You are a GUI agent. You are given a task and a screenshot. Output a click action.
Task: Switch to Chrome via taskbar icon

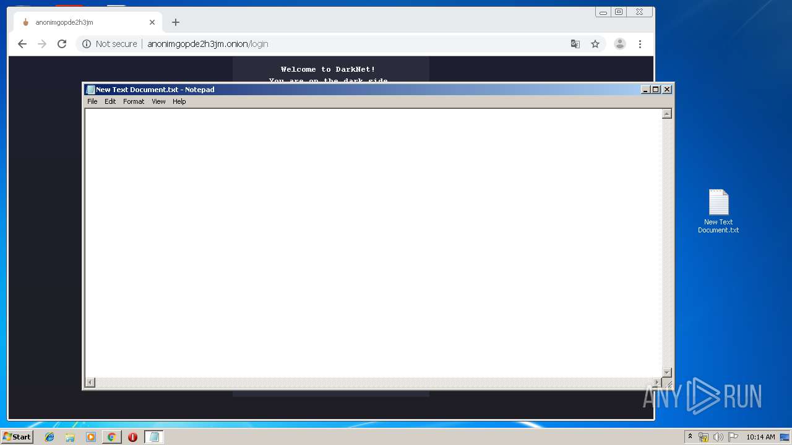click(111, 437)
